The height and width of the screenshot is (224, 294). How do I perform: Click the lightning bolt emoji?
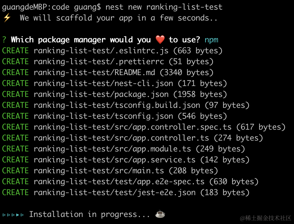[7, 18]
